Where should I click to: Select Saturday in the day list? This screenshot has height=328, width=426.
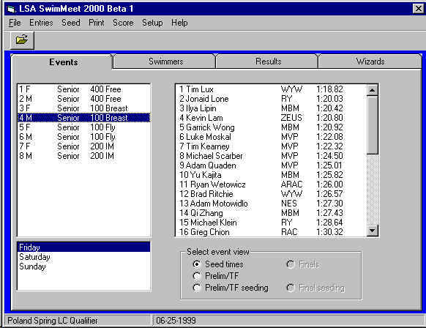(x=83, y=257)
